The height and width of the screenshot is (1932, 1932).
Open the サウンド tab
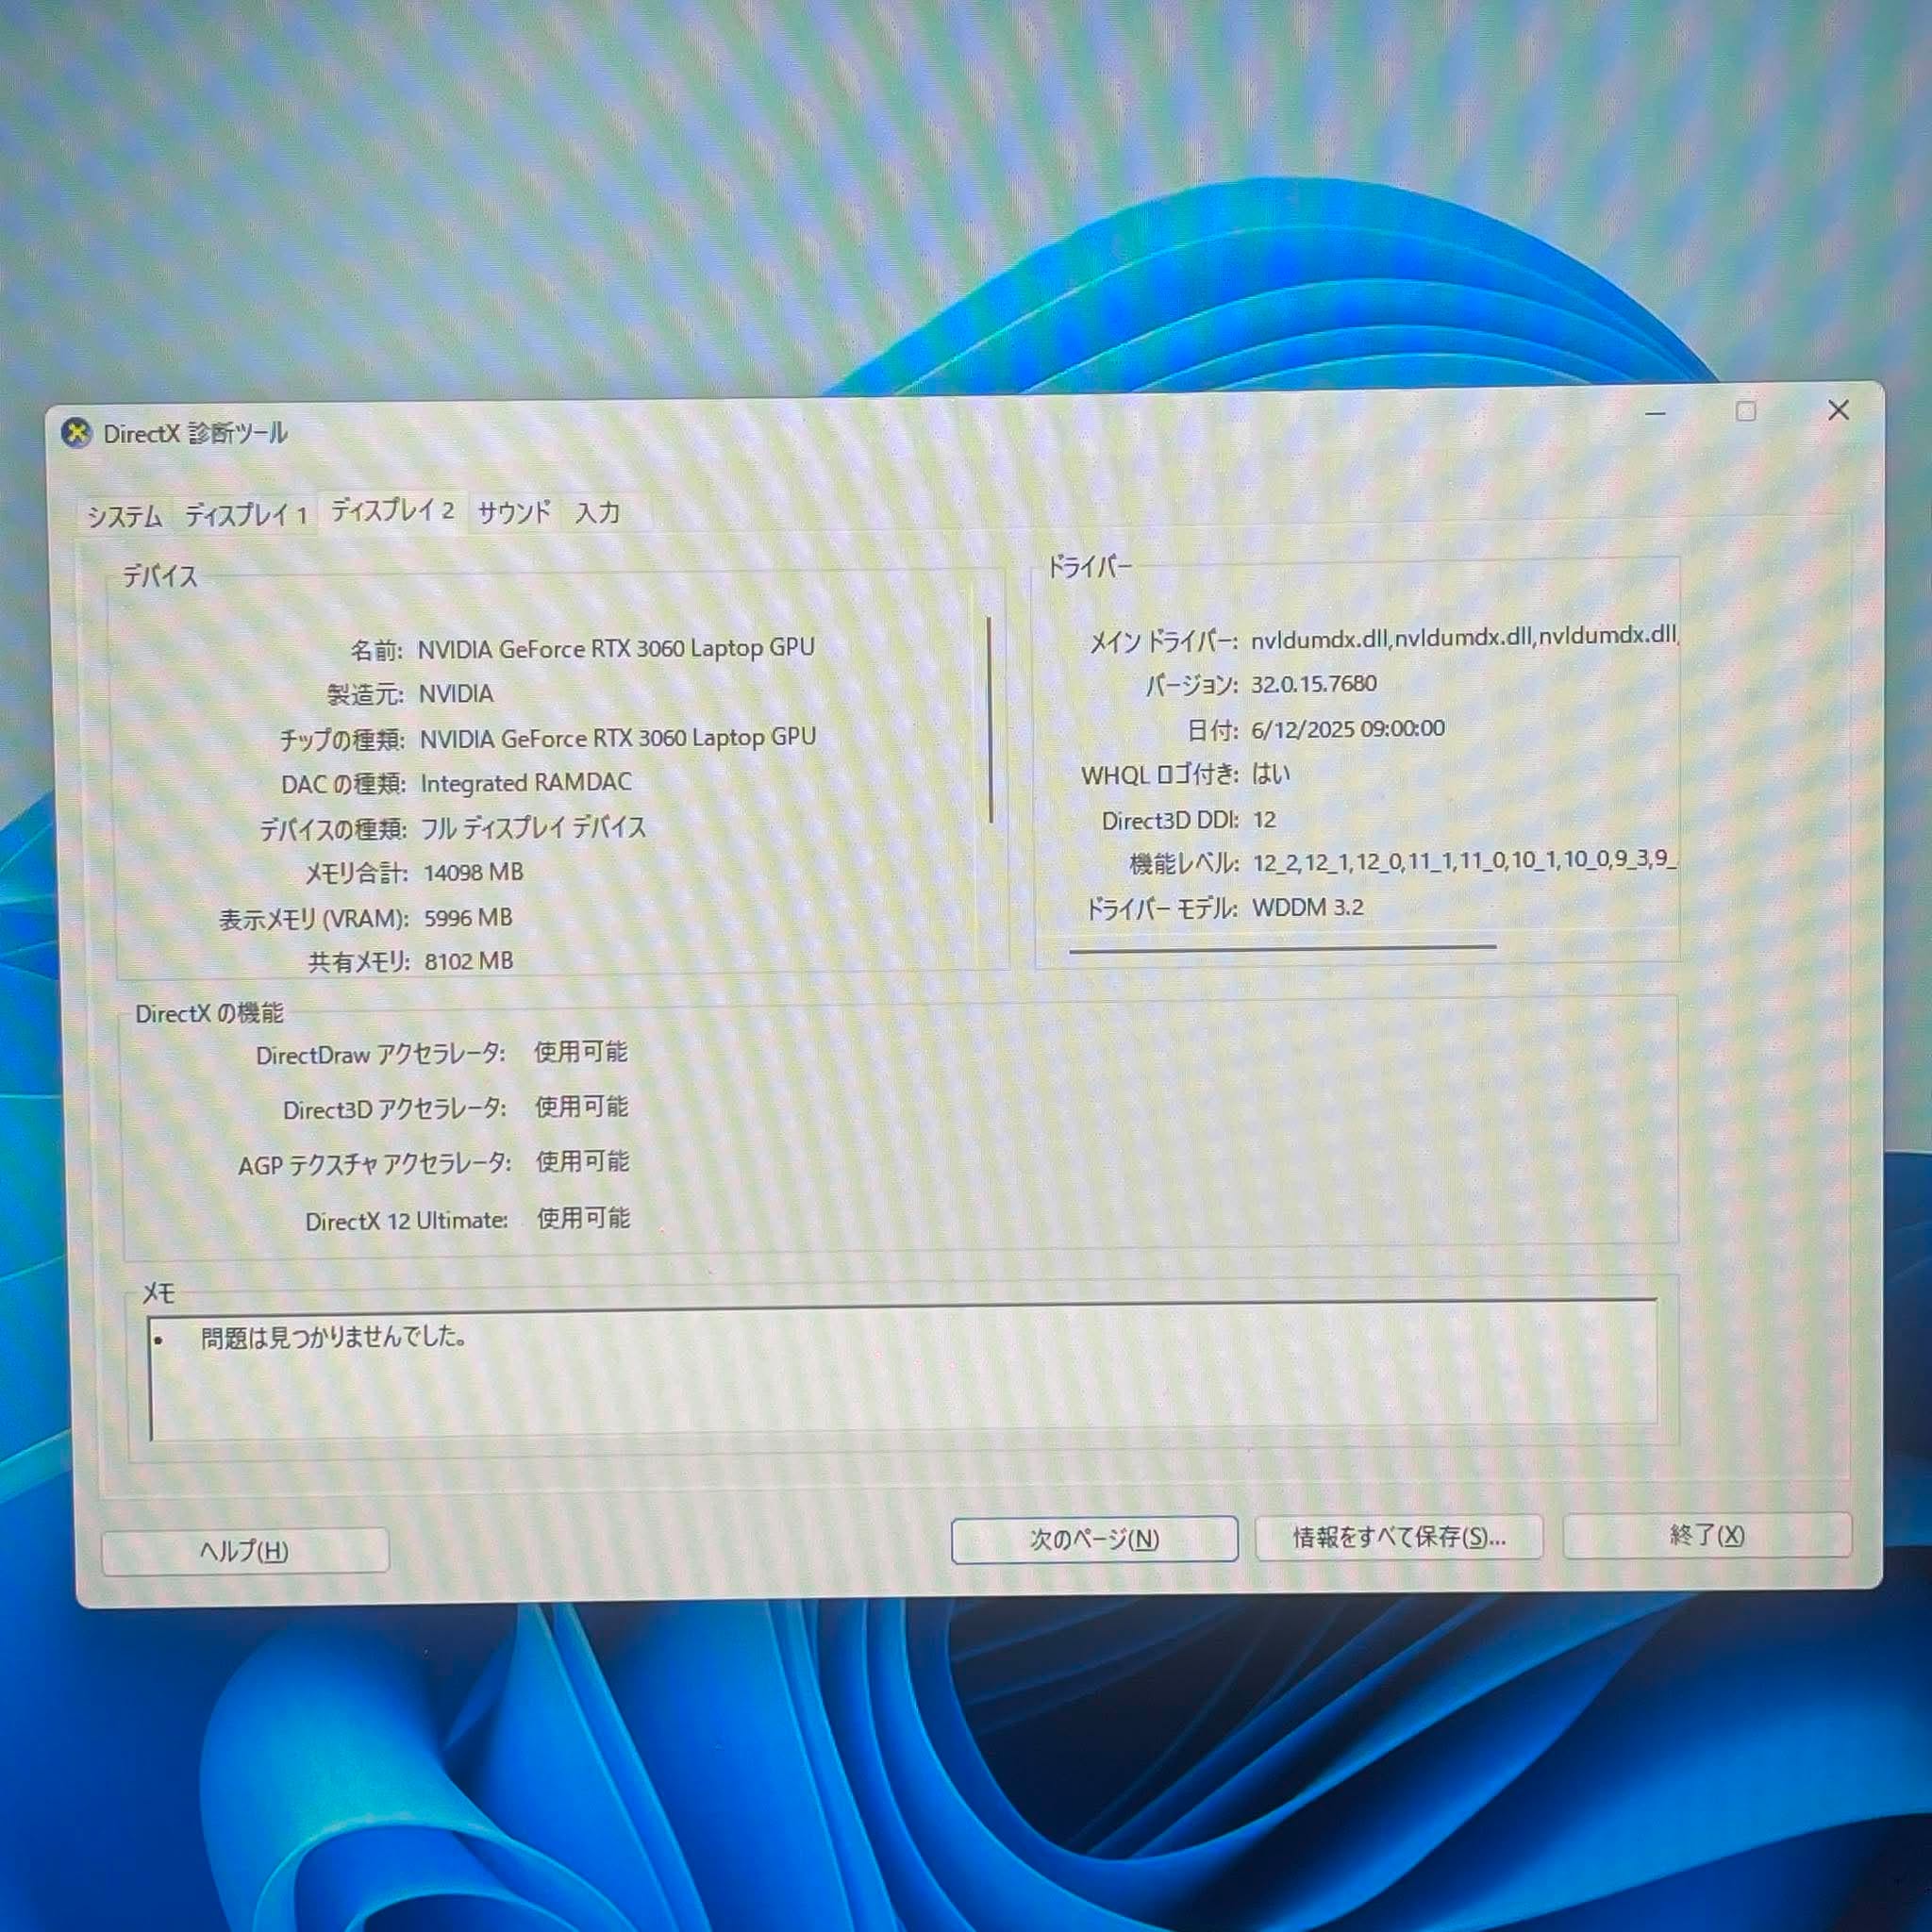[514, 513]
